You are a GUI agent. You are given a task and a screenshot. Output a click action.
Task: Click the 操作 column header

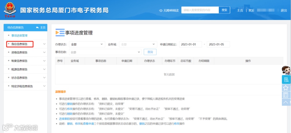(x=248, y=61)
